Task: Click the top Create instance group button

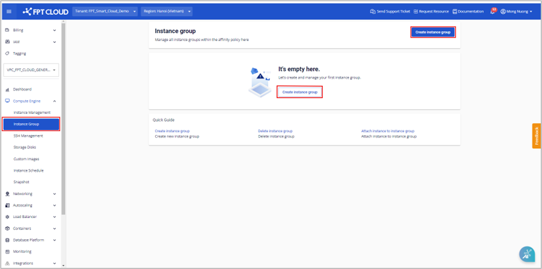Action: click(433, 32)
